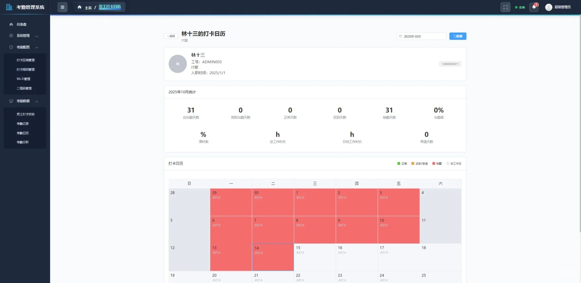Select the highlighted calendar day 14
The width and height of the screenshot is (581, 283).
click(273, 257)
